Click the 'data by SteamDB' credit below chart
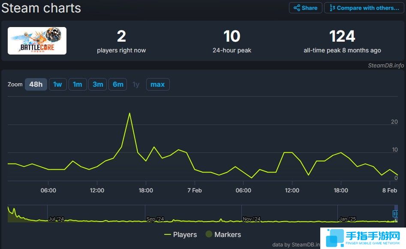Viewport: 406px width, 249px height. [x=296, y=244]
